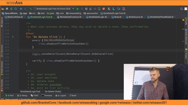Viewport: 188px width, 105px height.
Task: Click the app breadcrumb folder
Action: (x=23, y=13)
